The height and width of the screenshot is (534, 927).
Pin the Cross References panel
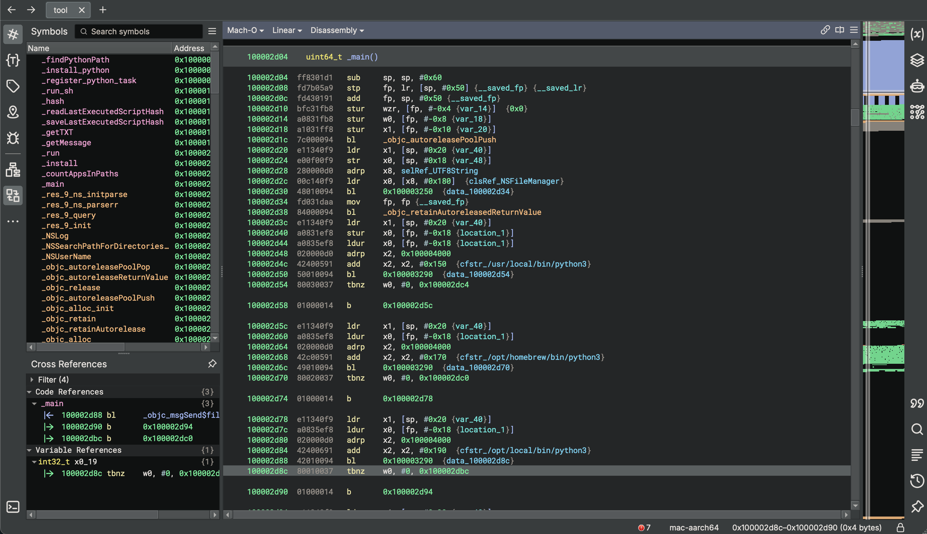coord(212,363)
